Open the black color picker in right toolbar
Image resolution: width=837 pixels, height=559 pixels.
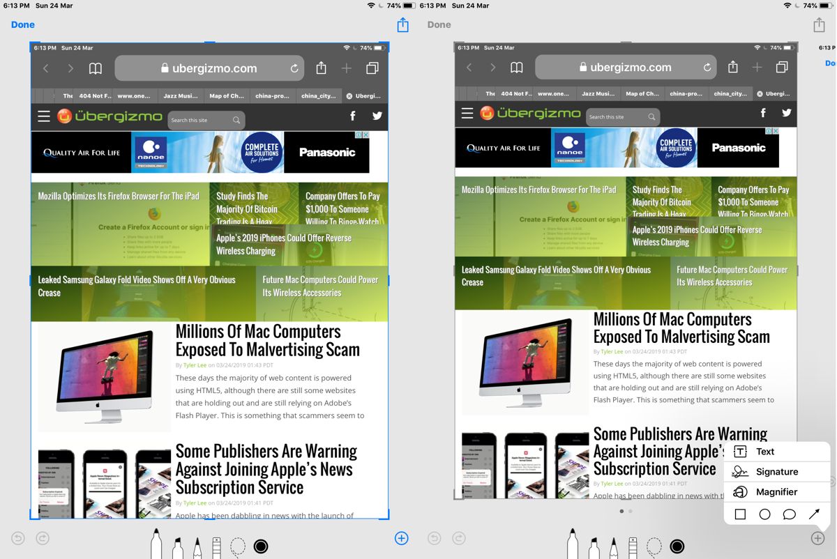[x=677, y=546]
